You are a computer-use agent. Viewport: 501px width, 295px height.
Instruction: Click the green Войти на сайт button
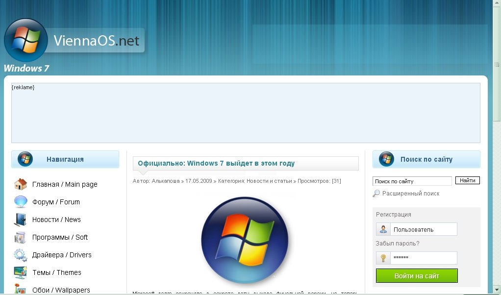tap(417, 276)
